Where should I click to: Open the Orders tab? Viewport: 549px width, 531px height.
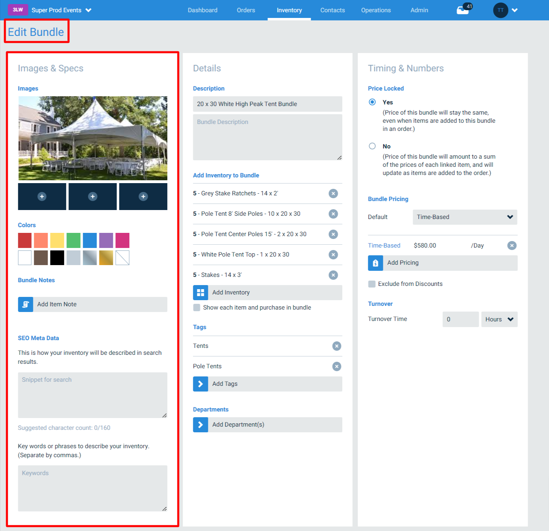coord(246,10)
